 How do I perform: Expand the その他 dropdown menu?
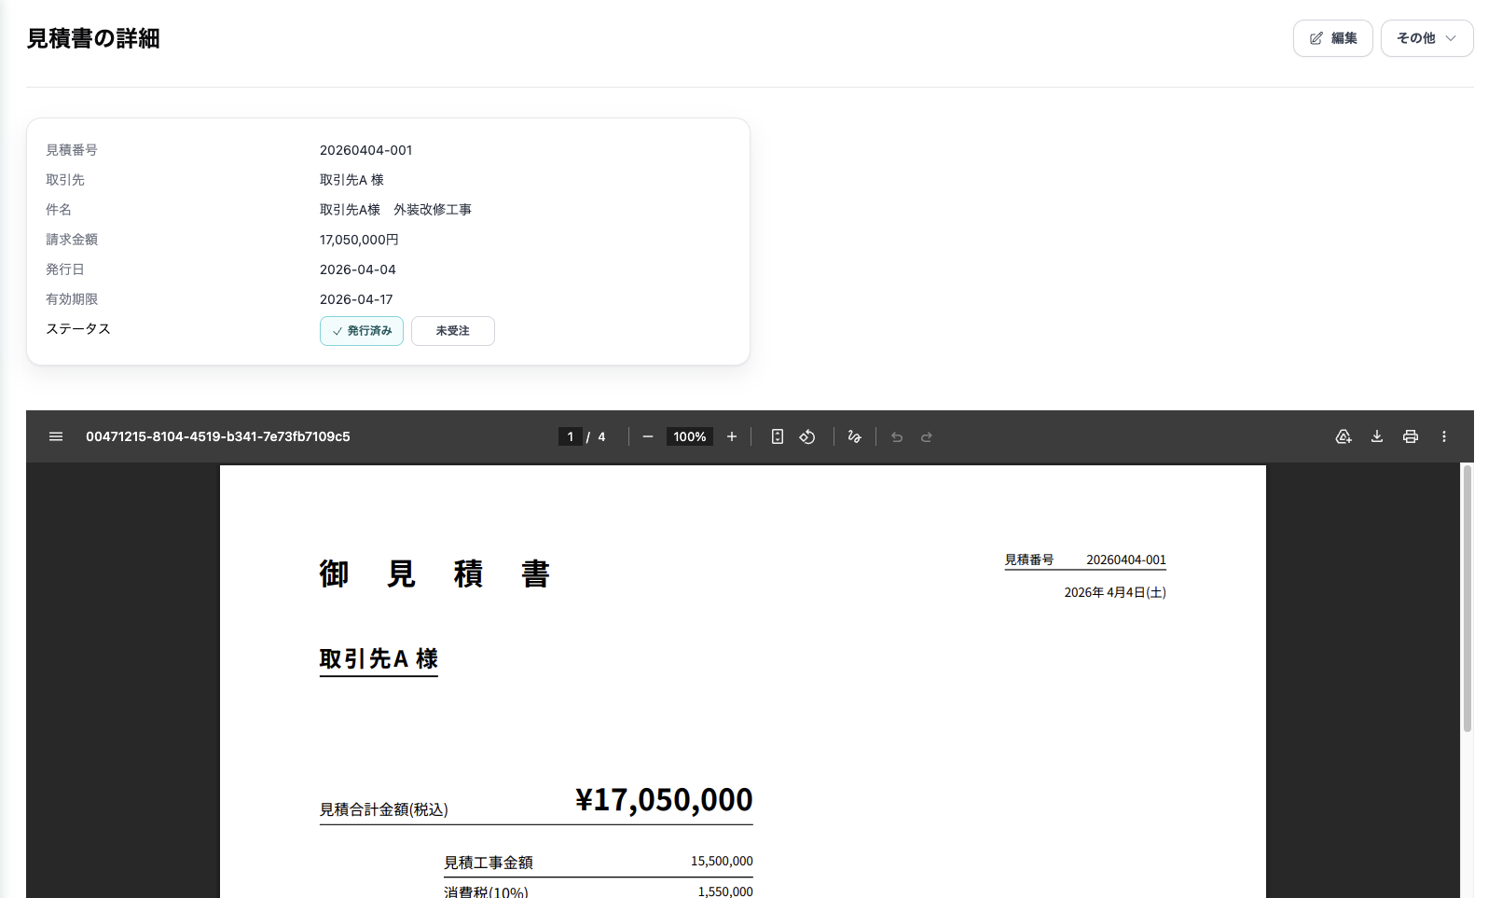click(x=1426, y=38)
